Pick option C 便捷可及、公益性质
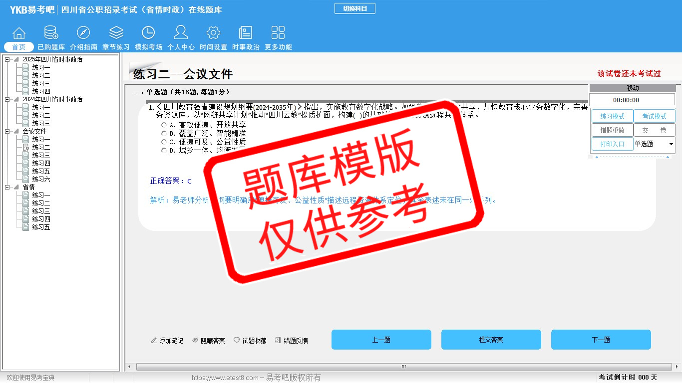 click(164, 142)
